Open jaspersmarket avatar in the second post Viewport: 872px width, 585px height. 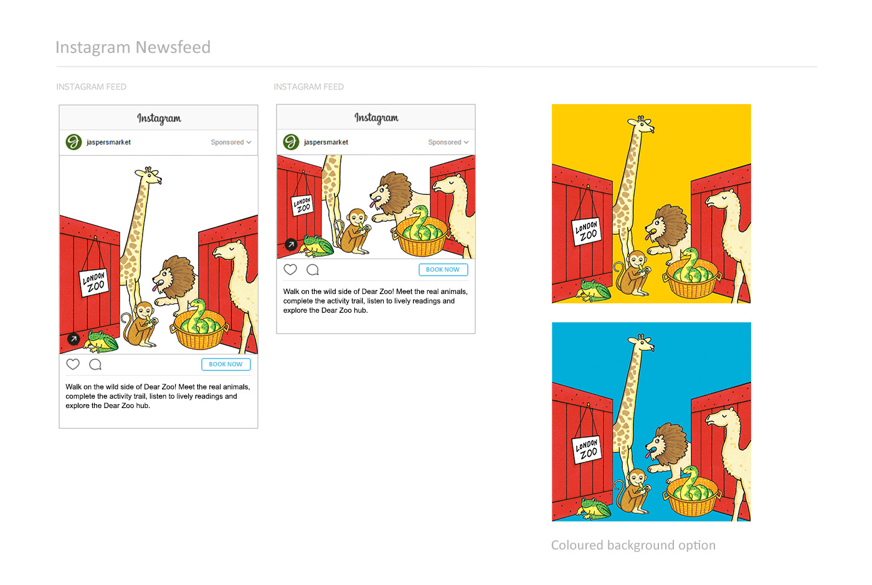291,142
